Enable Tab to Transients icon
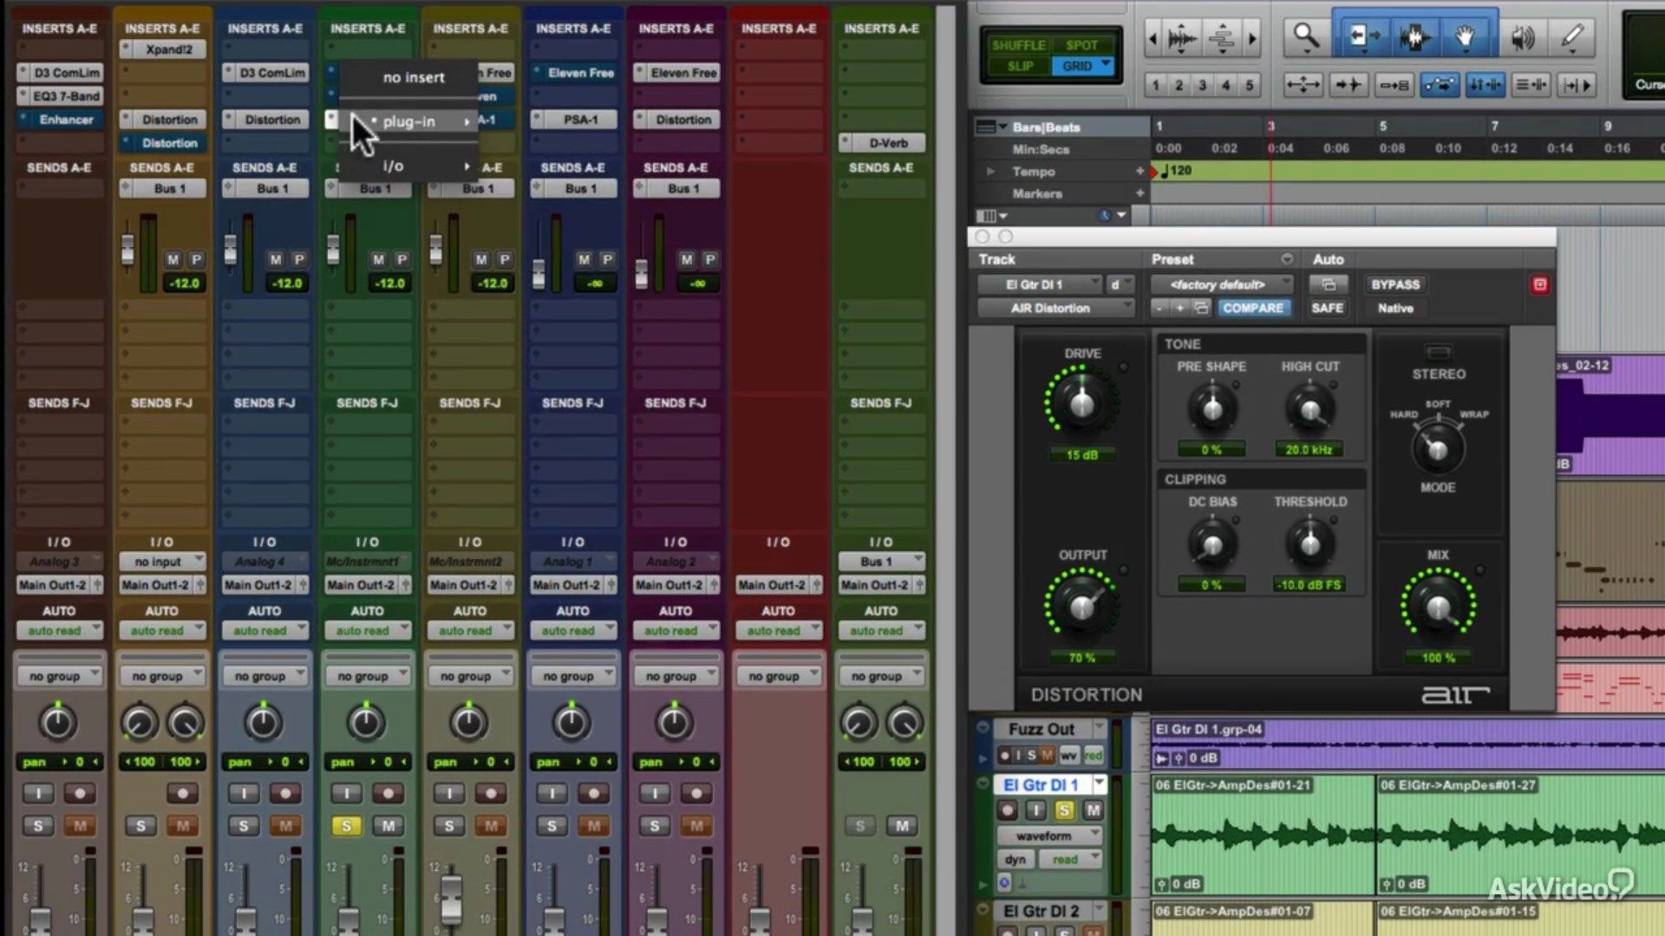Screen dimensions: 1665x936 [x=1348, y=85]
